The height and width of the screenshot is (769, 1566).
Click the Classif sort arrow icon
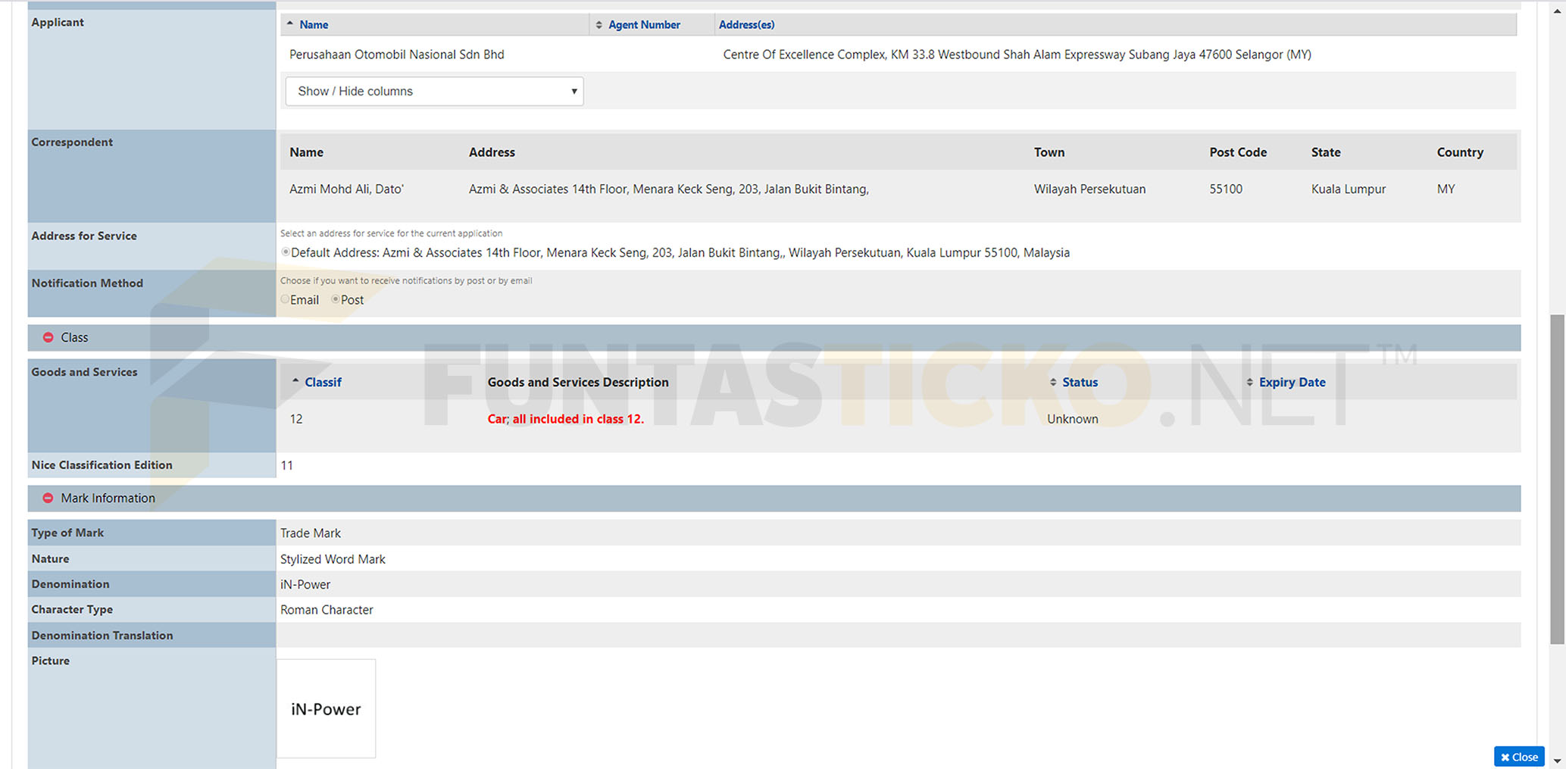tap(295, 381)
